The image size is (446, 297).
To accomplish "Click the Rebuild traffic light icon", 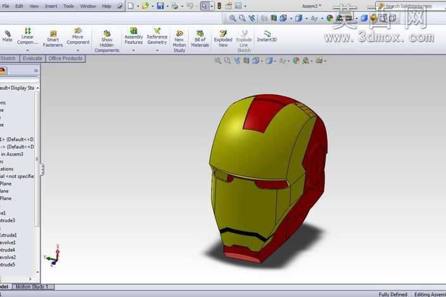I will pyautogui.click(x=219, y=6).
